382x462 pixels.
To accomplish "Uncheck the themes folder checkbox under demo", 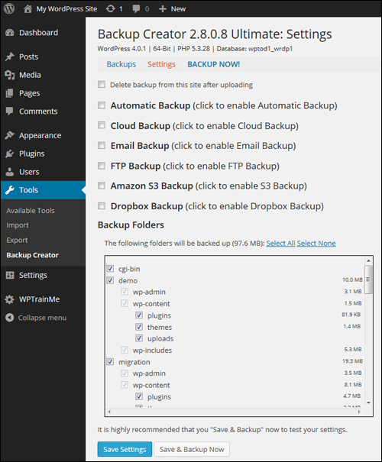I will pos(139,327).
